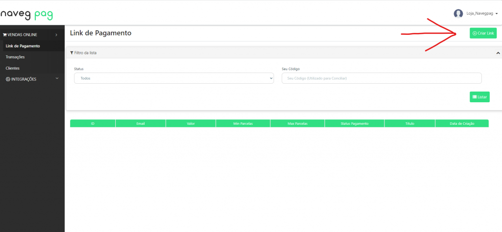Sort by the Valor column header
This screenshot has width=502, height=232.
191,123
